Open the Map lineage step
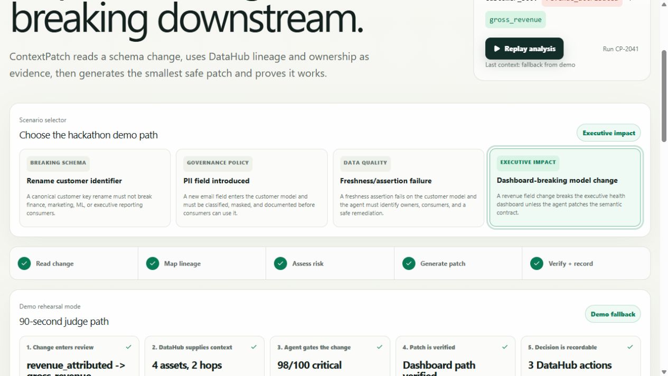Viewport: 668px width, 376px height. 202,264
